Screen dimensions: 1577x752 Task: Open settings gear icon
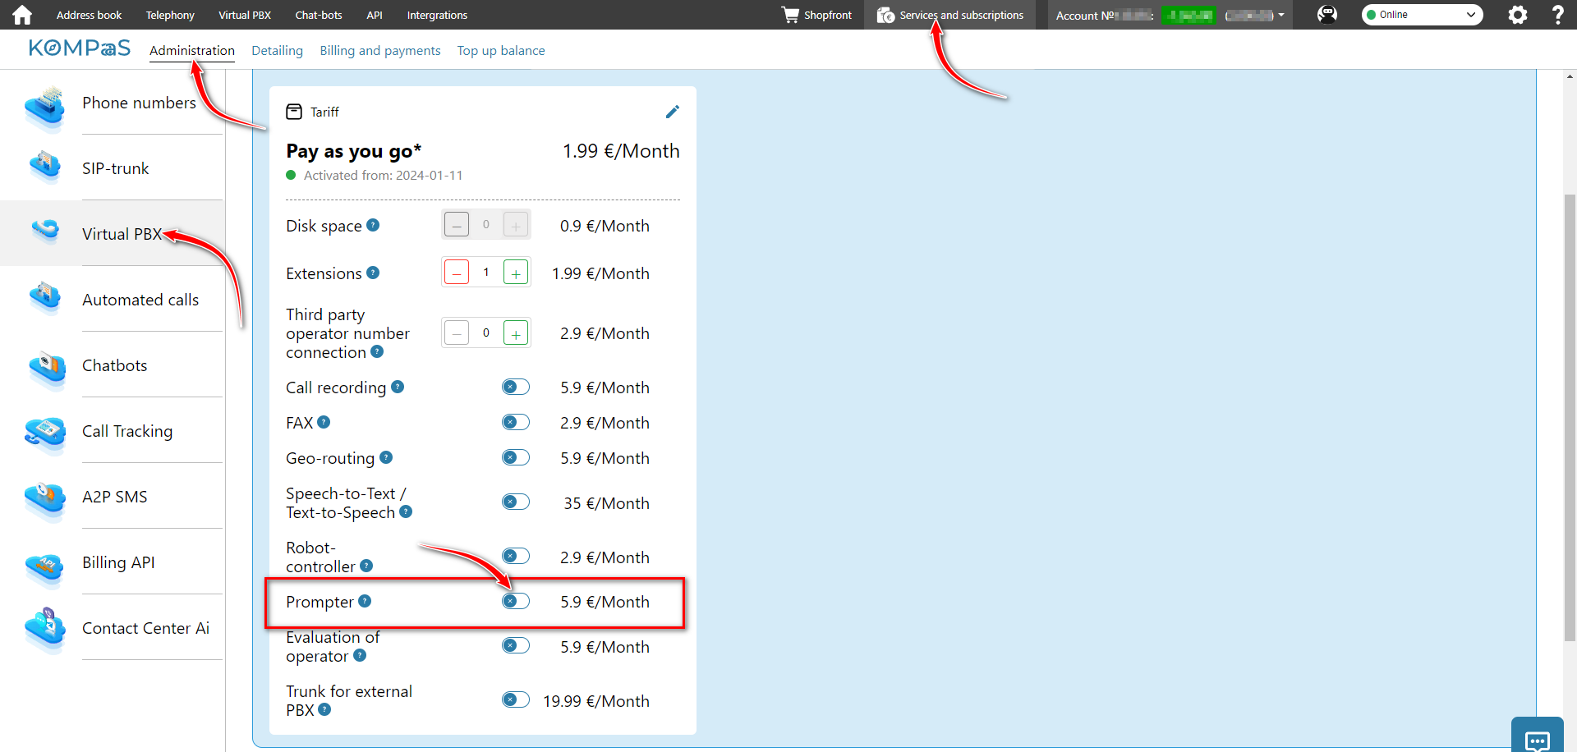[1517, 15]
